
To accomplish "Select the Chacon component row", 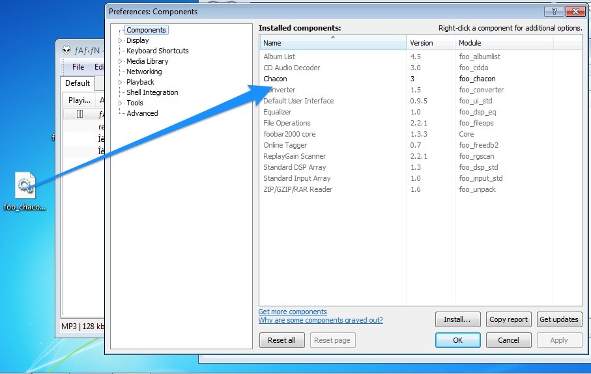I will [x=421, y=79].
